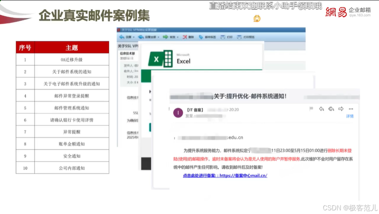Expand the forward dropdown arrow in SSL VPN toolbar
Viewport: 379px width, 214px height.
coord(177,37)
